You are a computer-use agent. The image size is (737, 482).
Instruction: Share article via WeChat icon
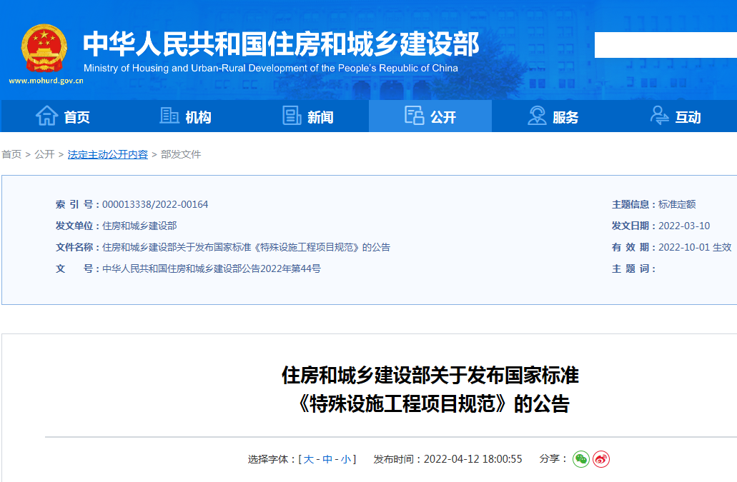tap(581, 459)
